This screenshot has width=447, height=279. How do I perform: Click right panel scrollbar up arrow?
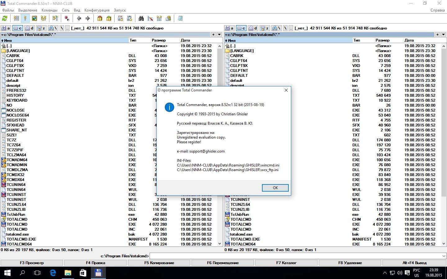[444, 46]
